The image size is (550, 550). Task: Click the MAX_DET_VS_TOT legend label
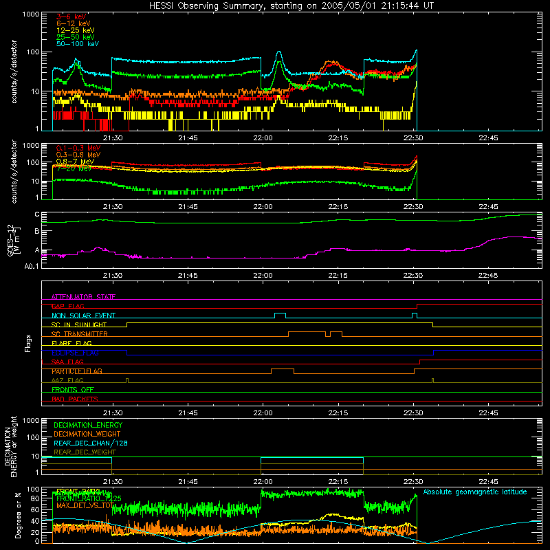point(85,505)
